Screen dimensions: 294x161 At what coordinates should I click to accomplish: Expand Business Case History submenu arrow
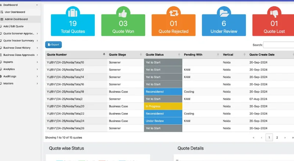click(37, 48)
